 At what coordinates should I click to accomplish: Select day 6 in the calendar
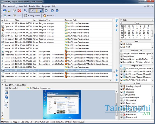coord(129,28)
